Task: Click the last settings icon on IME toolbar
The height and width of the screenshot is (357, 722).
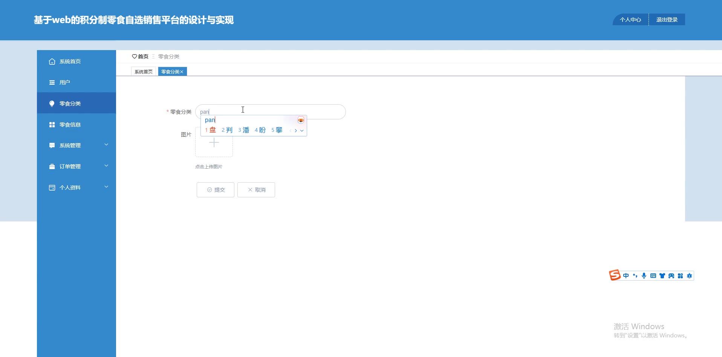Action: (689, 276)
